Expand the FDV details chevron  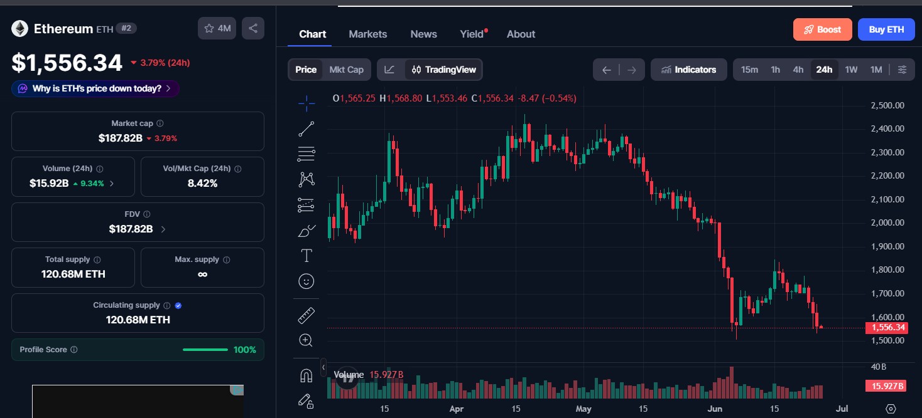(x=163, y=229)
